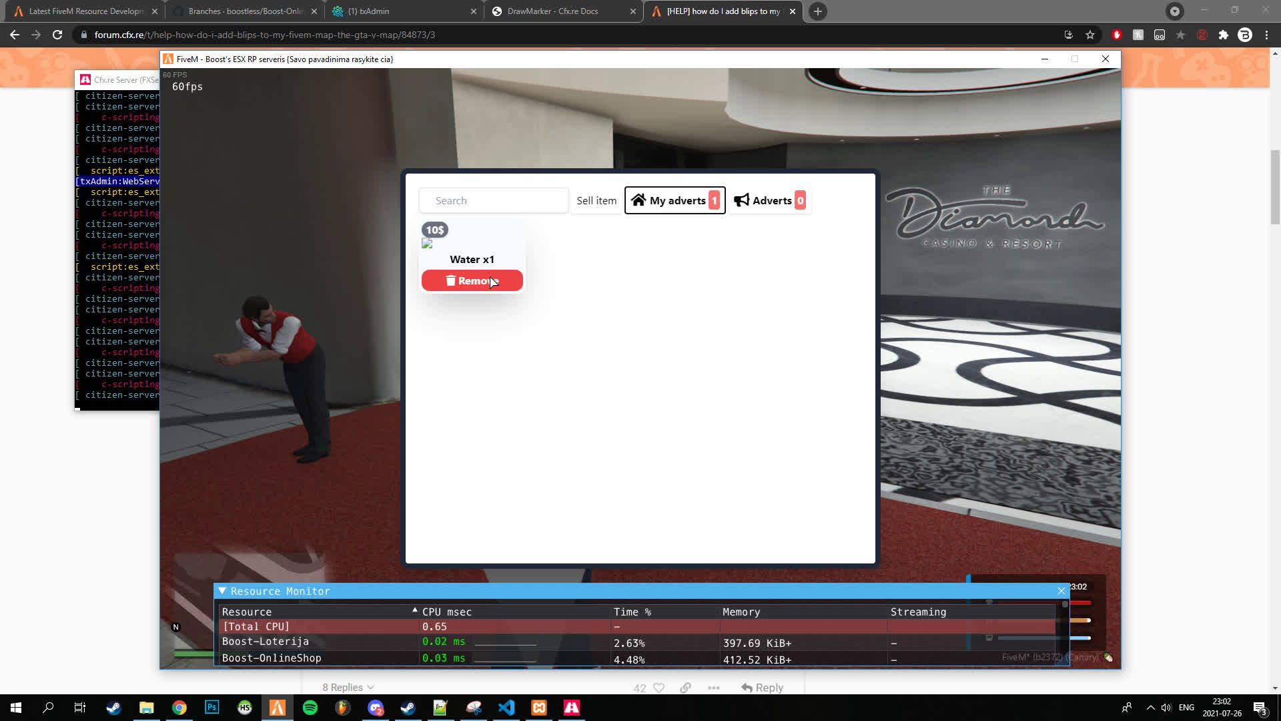Screen dimensions: 1281x721
Task: Click the My adverts tab icon
Action: pos(638,200)
